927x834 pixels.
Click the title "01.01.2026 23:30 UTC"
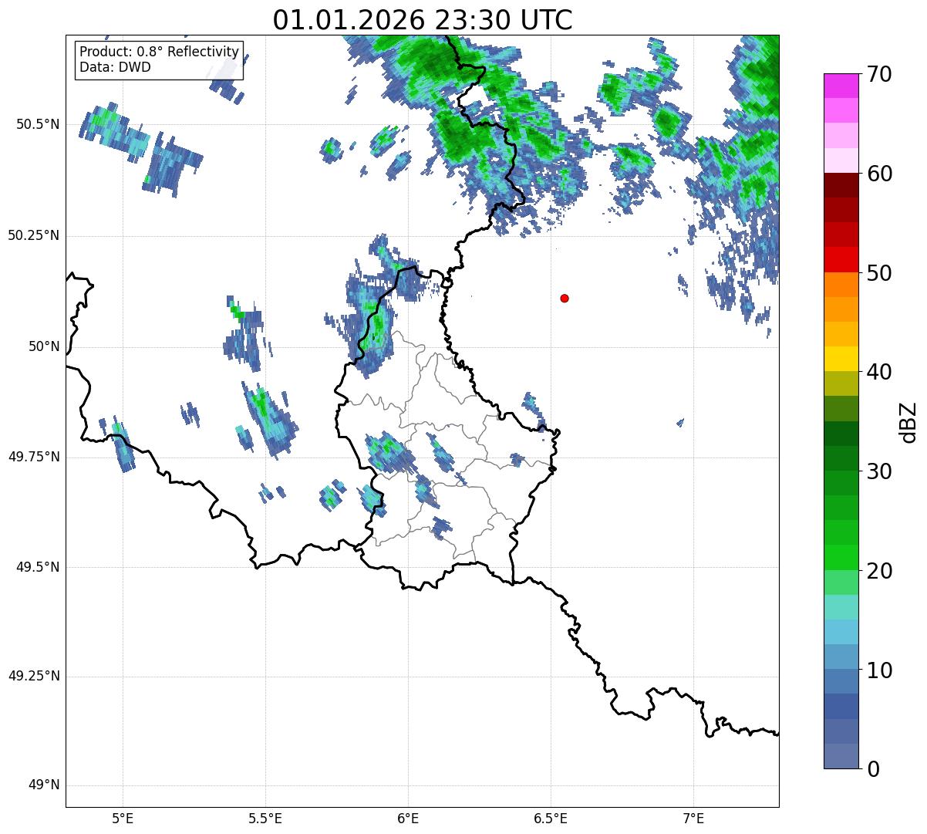tap(423, 19)
